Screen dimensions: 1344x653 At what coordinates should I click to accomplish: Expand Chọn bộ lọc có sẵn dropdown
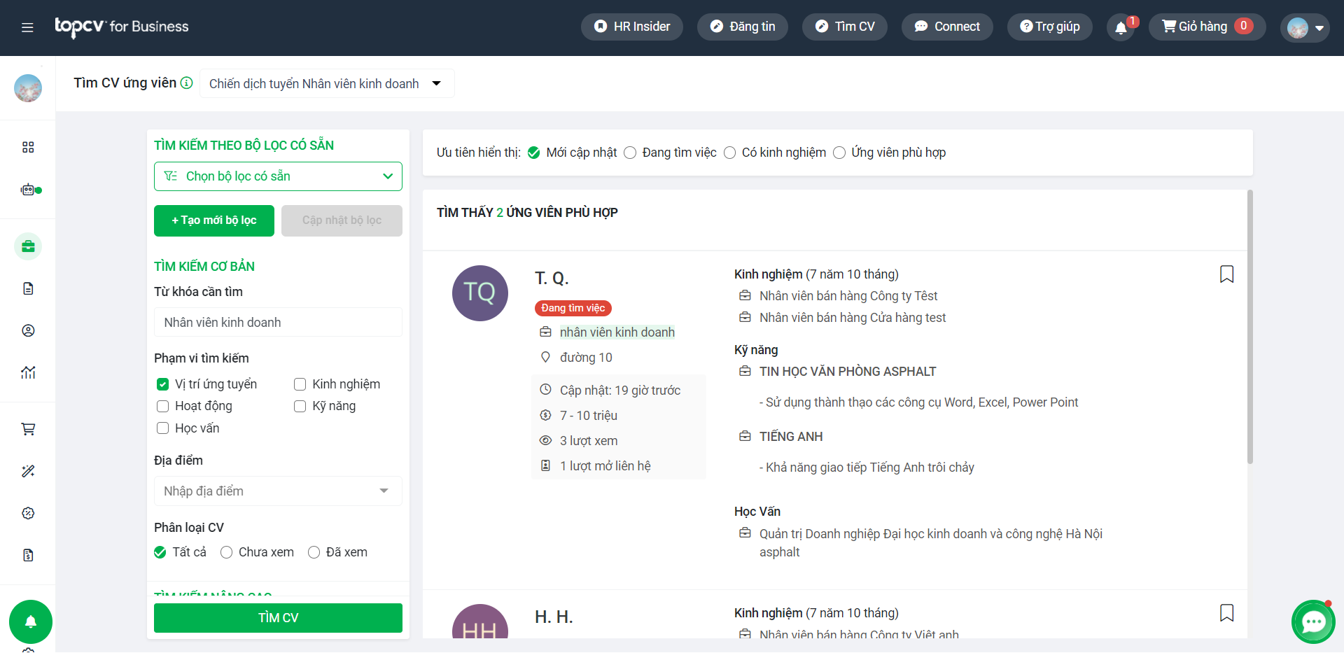click(x=278, y=176)
